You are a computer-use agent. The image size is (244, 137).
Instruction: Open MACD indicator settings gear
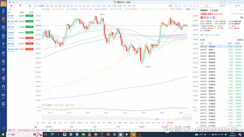[43, 105]
